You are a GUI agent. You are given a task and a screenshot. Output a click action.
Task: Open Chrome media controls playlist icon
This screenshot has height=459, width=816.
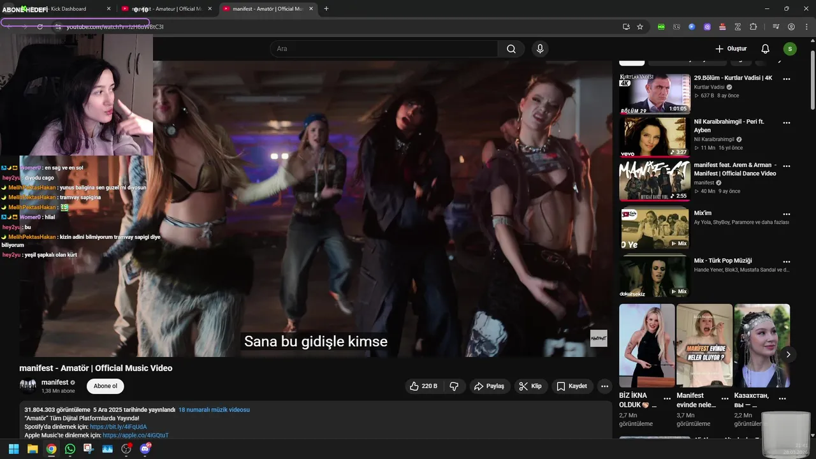point(776,27)
